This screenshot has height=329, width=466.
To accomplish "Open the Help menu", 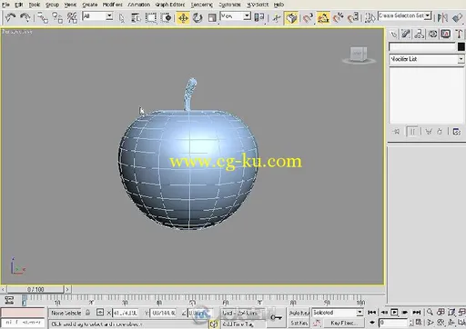I will click(279, 5).
